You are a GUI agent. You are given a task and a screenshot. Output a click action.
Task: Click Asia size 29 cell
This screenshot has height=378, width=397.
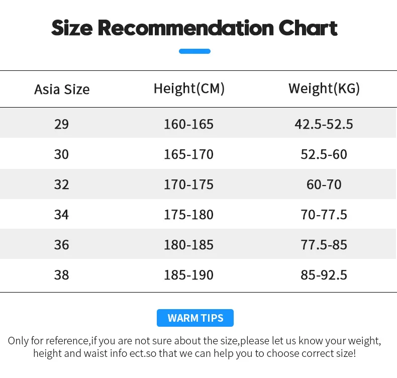(x=61, y=124)
